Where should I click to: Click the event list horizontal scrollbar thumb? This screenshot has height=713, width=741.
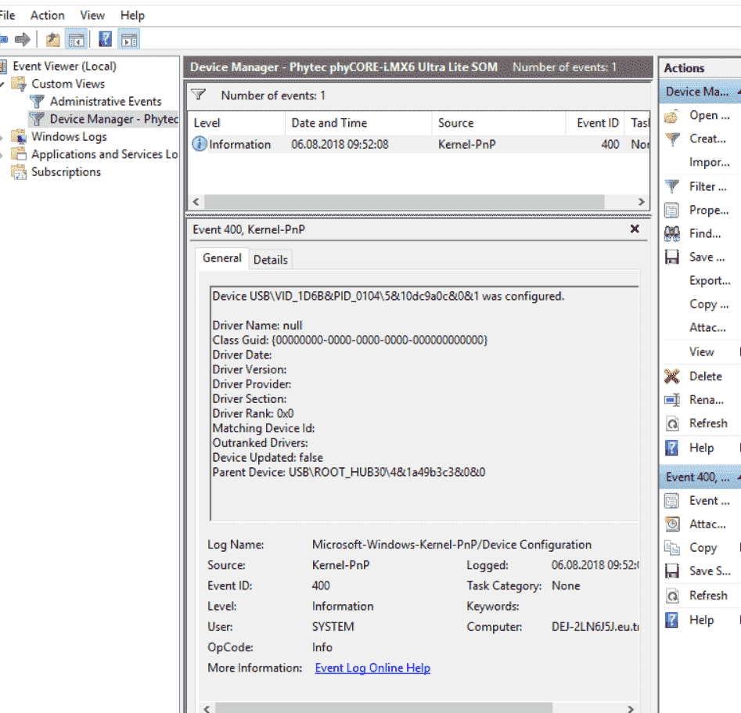pos(404,202)
